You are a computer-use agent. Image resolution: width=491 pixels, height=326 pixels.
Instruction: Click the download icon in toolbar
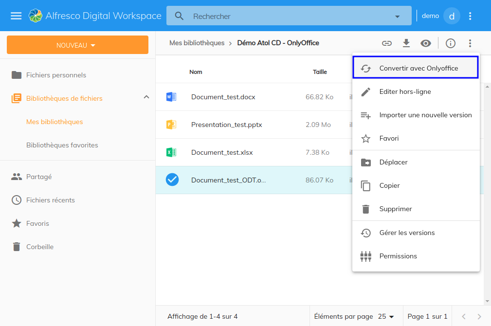[x=406, y=43]
